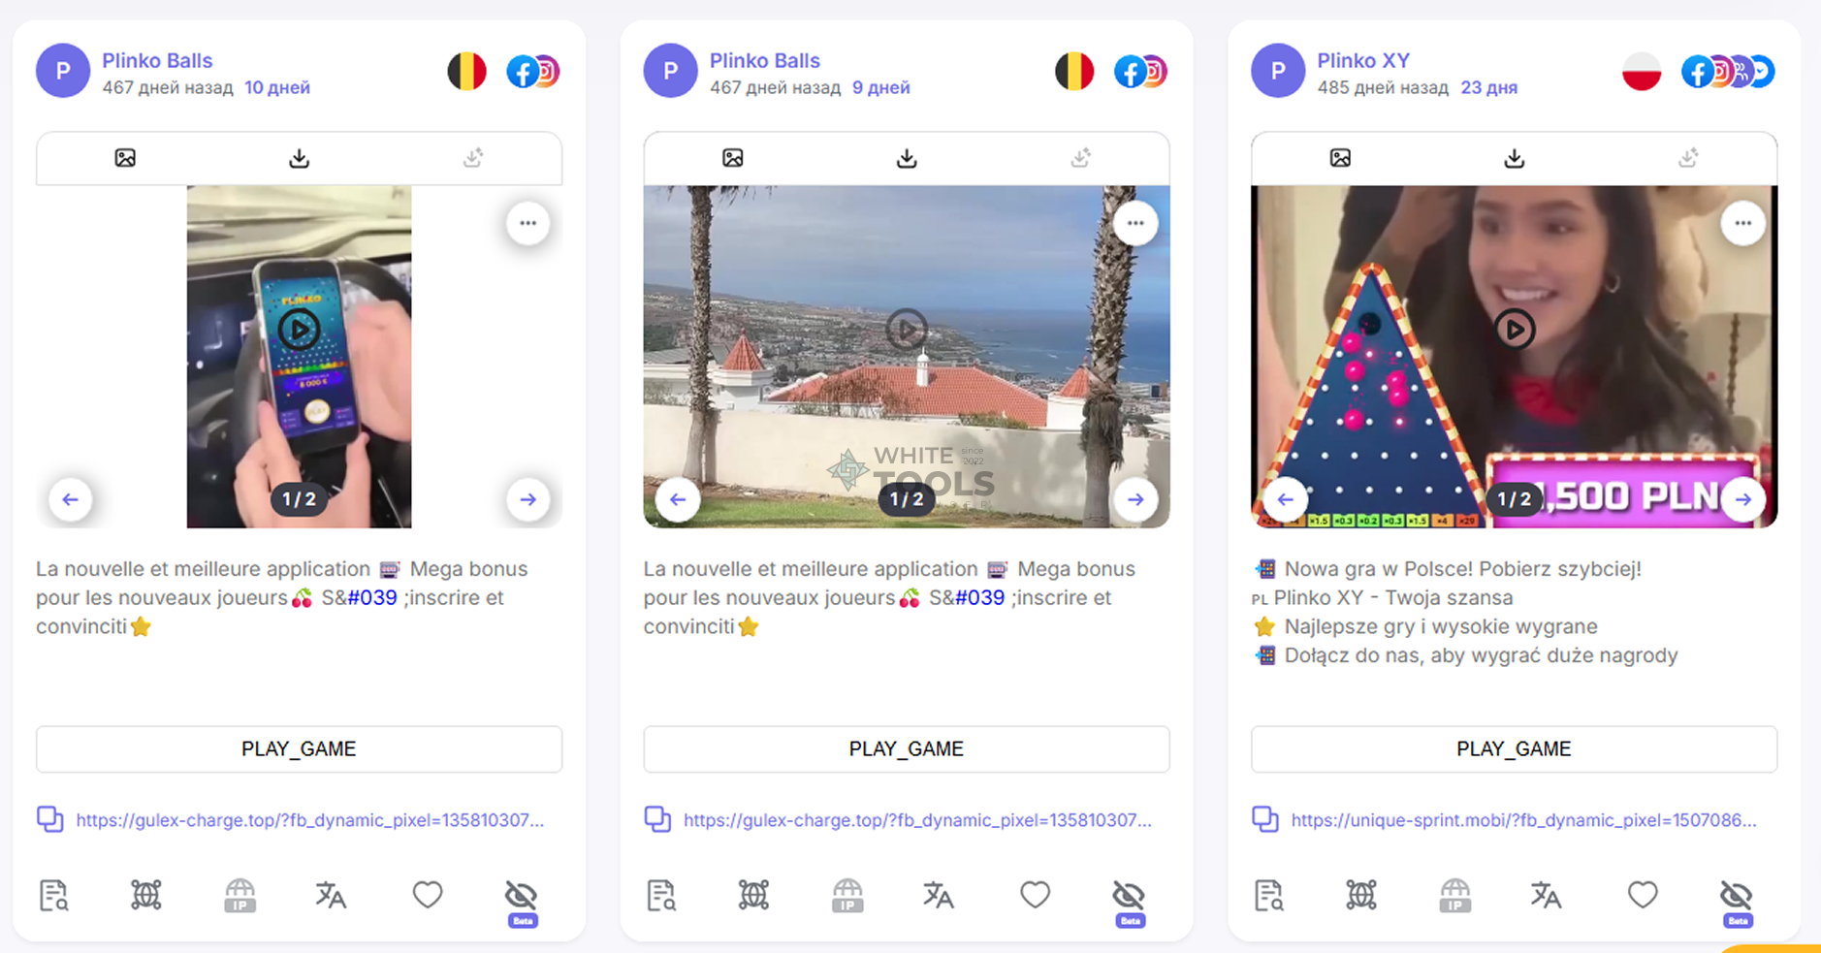Open the document search icon on the second card

click(x=661, y=895)
